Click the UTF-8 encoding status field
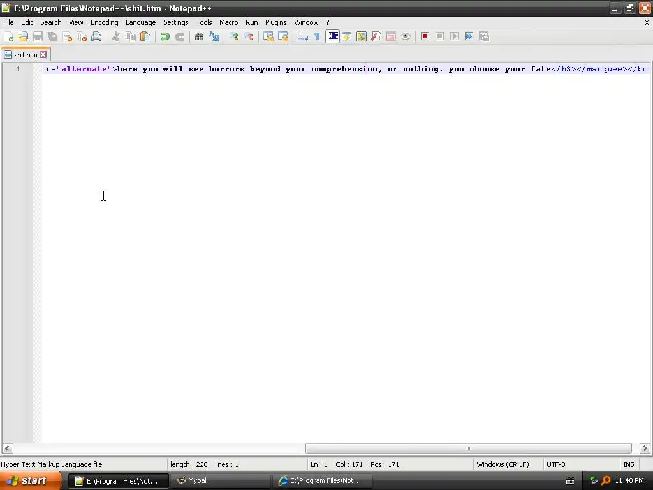This screenshot has height=490, width=653. [x=556, y=464]
